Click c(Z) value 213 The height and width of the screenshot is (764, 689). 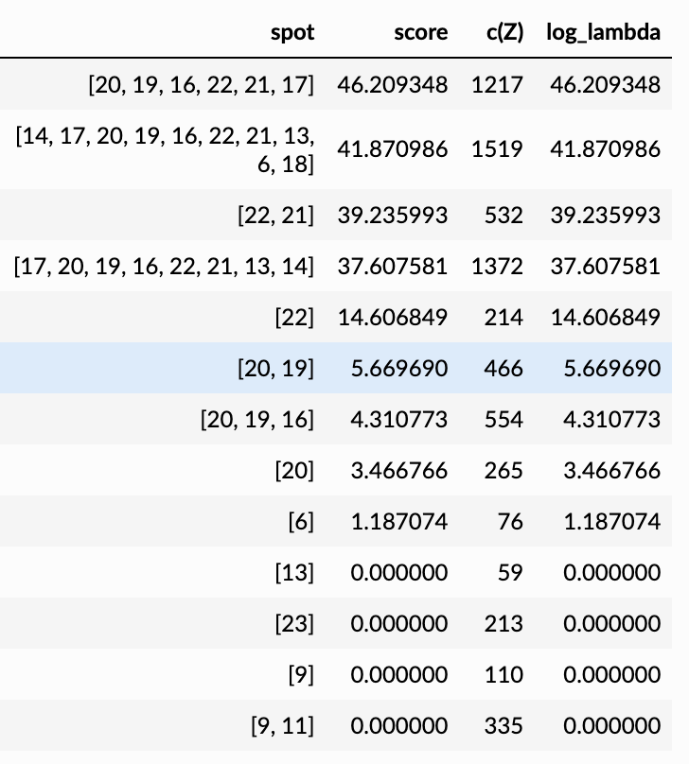coord(503,624)
